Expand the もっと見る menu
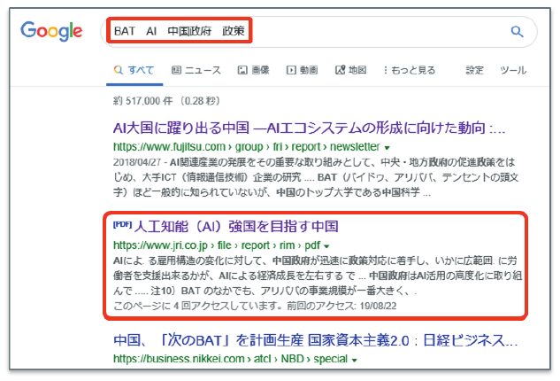Screen dimensions: 560x381 pos(410,70)
